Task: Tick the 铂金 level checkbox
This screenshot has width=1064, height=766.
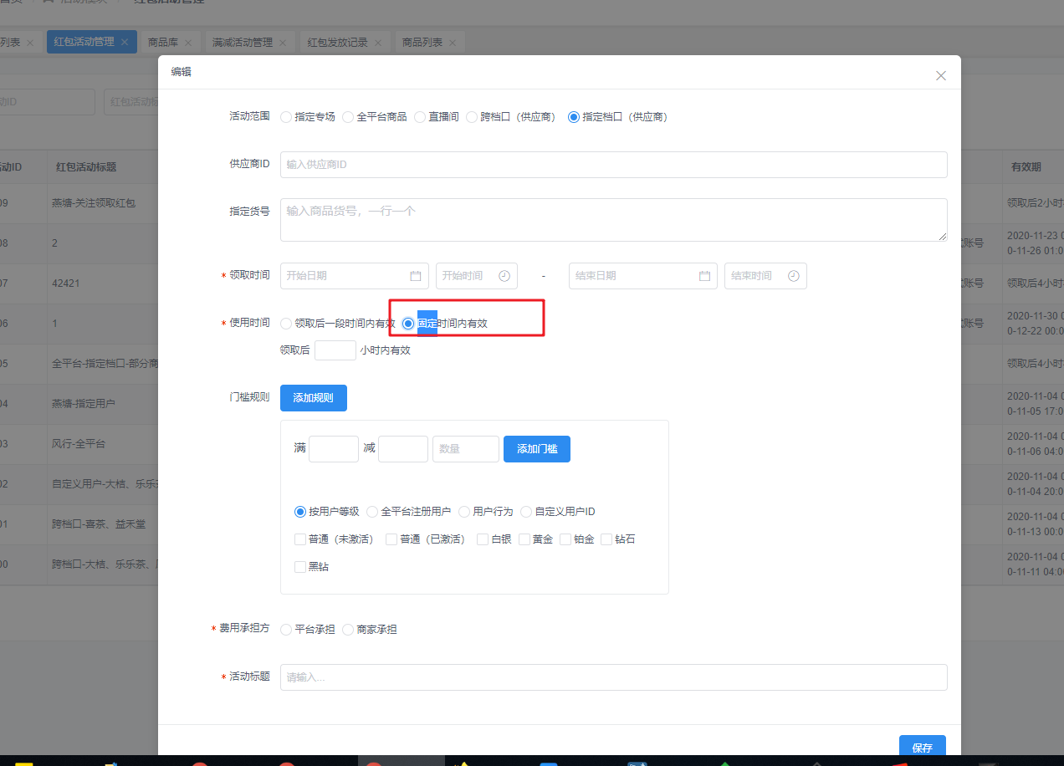Action: 565,539
